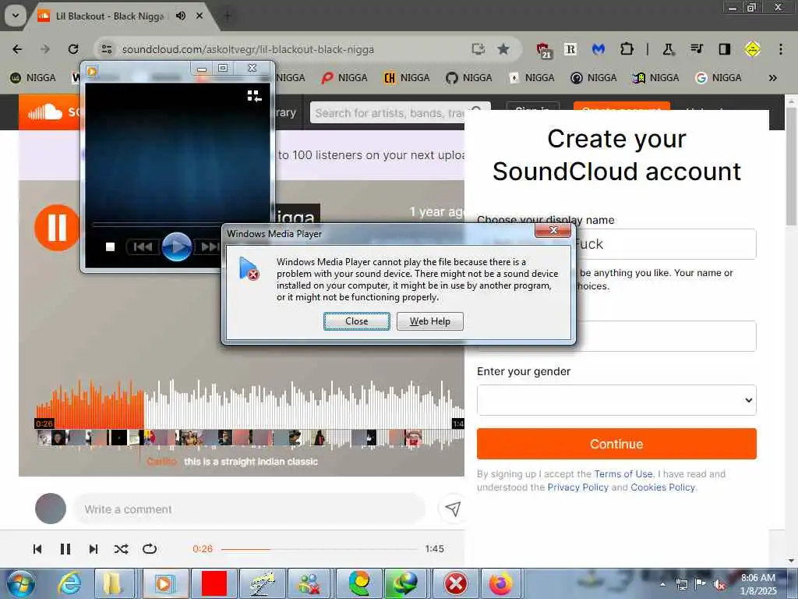Screen dimensions: 798x599
Task: Mute the tab using its speaker icon
Action: [x=181, y=16]
